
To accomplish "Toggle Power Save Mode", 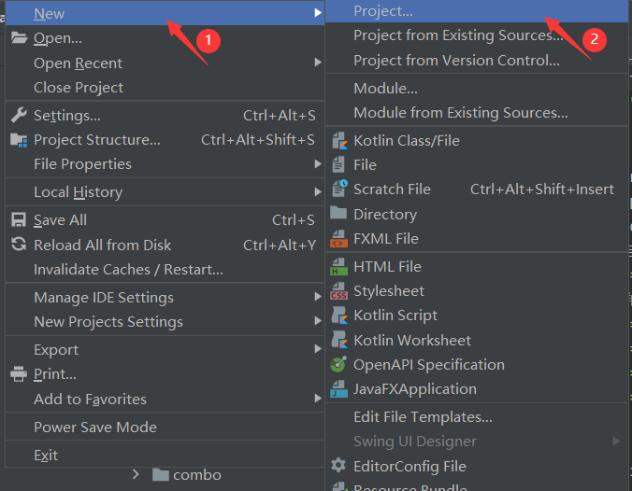I will [165, 427].
